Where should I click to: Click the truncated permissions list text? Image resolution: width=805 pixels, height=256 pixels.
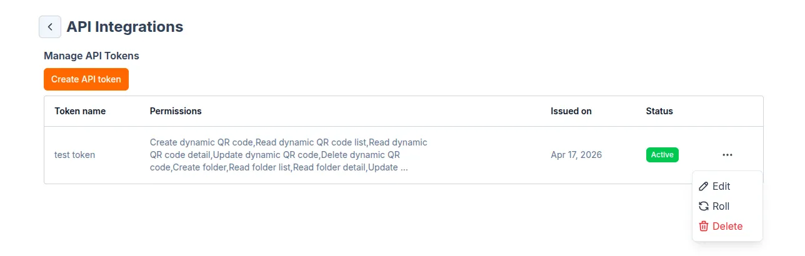pyautogui.click(x=289, y=155)
